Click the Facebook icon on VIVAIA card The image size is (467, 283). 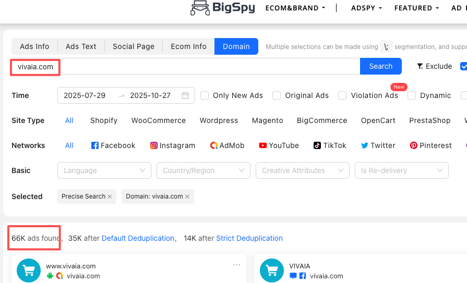click(x=303, y=276)
